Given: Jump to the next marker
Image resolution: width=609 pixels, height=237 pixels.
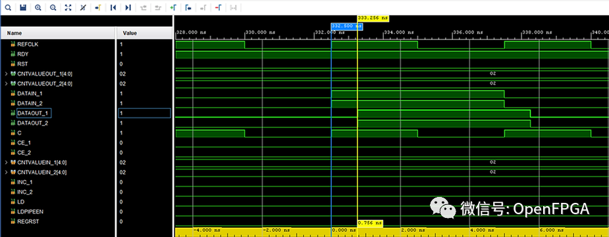Looking at the screenshot, I should click(203, 7).
